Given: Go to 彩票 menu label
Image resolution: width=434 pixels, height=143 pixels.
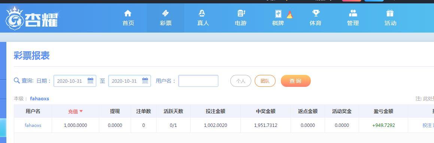Looking at the screenshot, I should [x=166, y=23].
